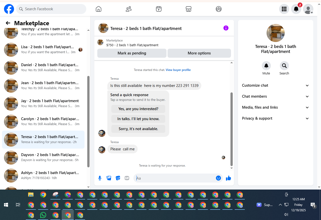Open the Action Center notification icon
Viewport: 321px width, 220px height.
coord(313,205)
